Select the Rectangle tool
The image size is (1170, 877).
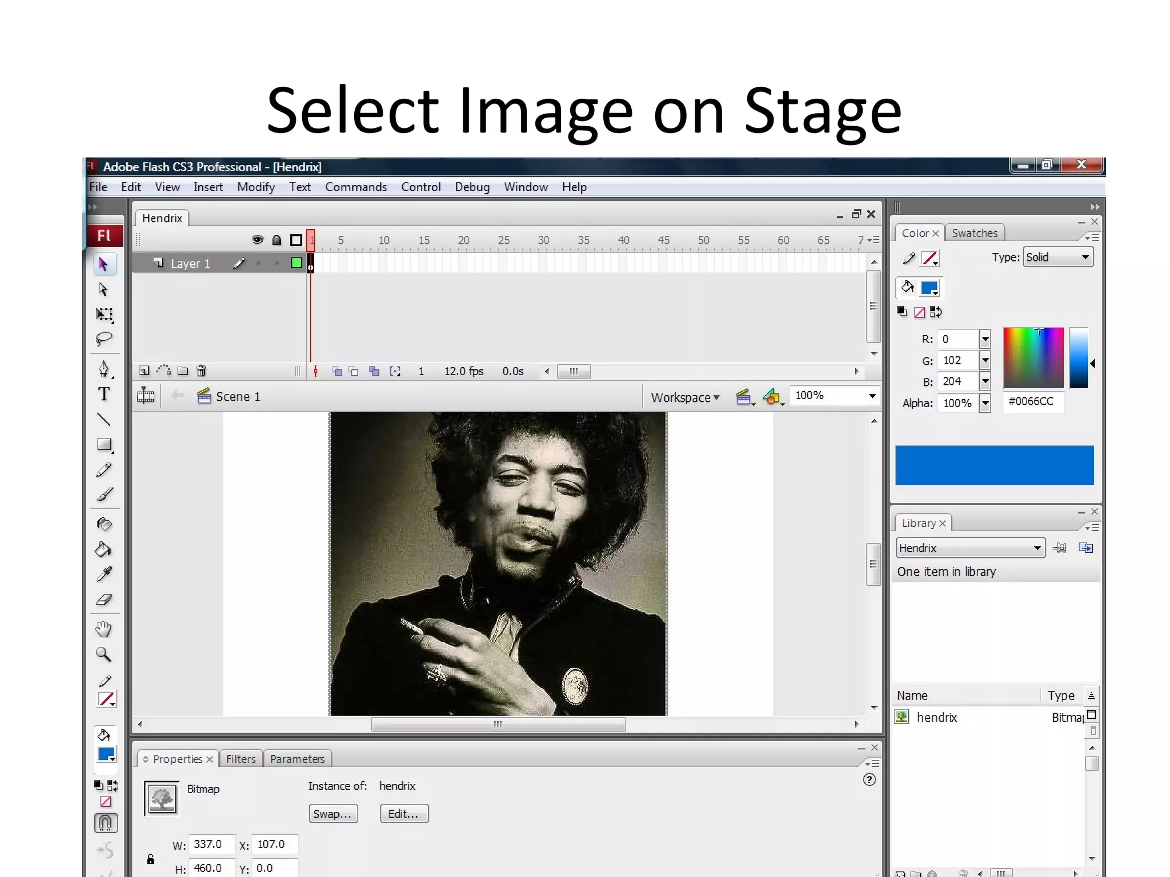coord(104,445)
